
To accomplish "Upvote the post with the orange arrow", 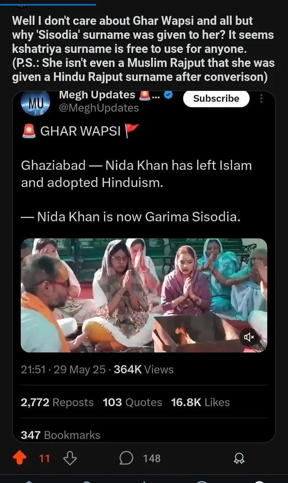I will (x=20, y=458).
